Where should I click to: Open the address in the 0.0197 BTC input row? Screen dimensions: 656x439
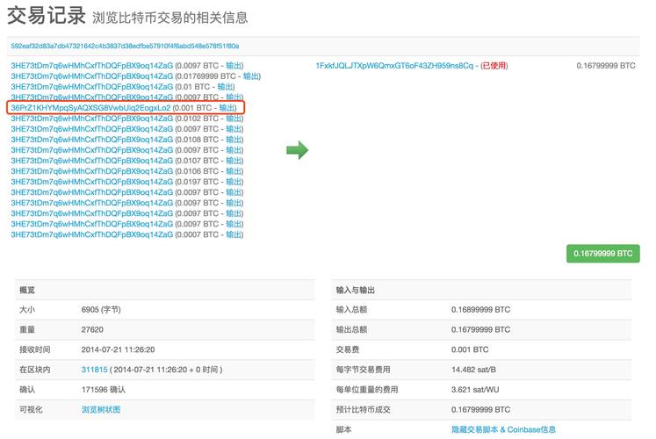coord(91,182)
